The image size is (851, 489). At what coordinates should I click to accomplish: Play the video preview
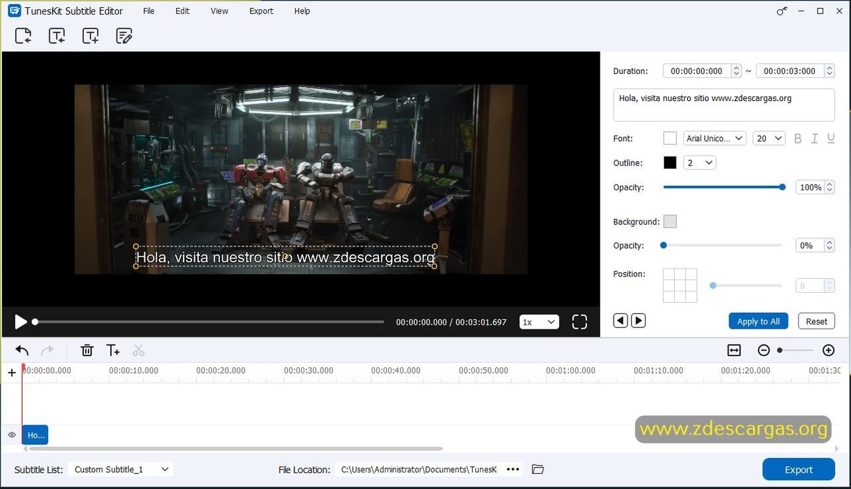[21, 322]
